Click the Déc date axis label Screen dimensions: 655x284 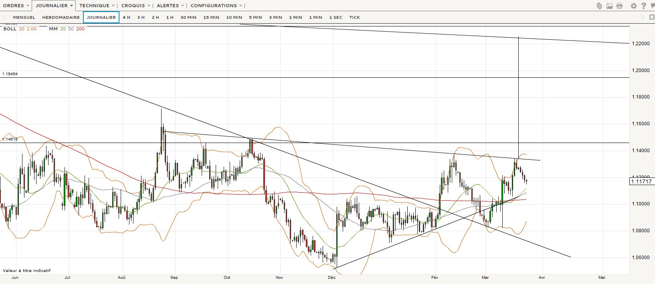(x=332, y=277)
